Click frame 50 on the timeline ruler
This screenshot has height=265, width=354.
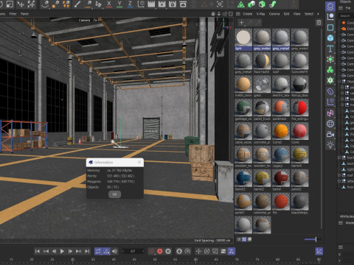click(x=155, y=259)
